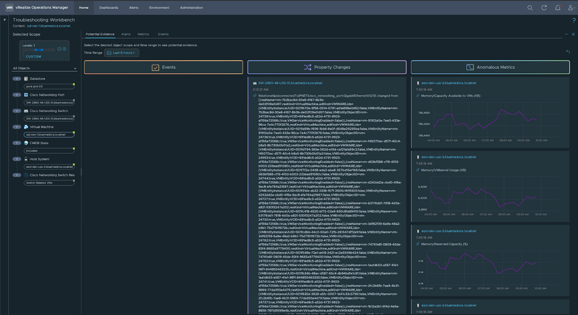Select the esxi-dev-uss-3 host system pill
This screenshot has height=315, width=578.
coord(49,167)
